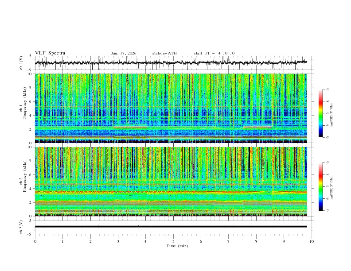Click the station=ATH label
The image size is (351, 271).
(x=164, y=53)
